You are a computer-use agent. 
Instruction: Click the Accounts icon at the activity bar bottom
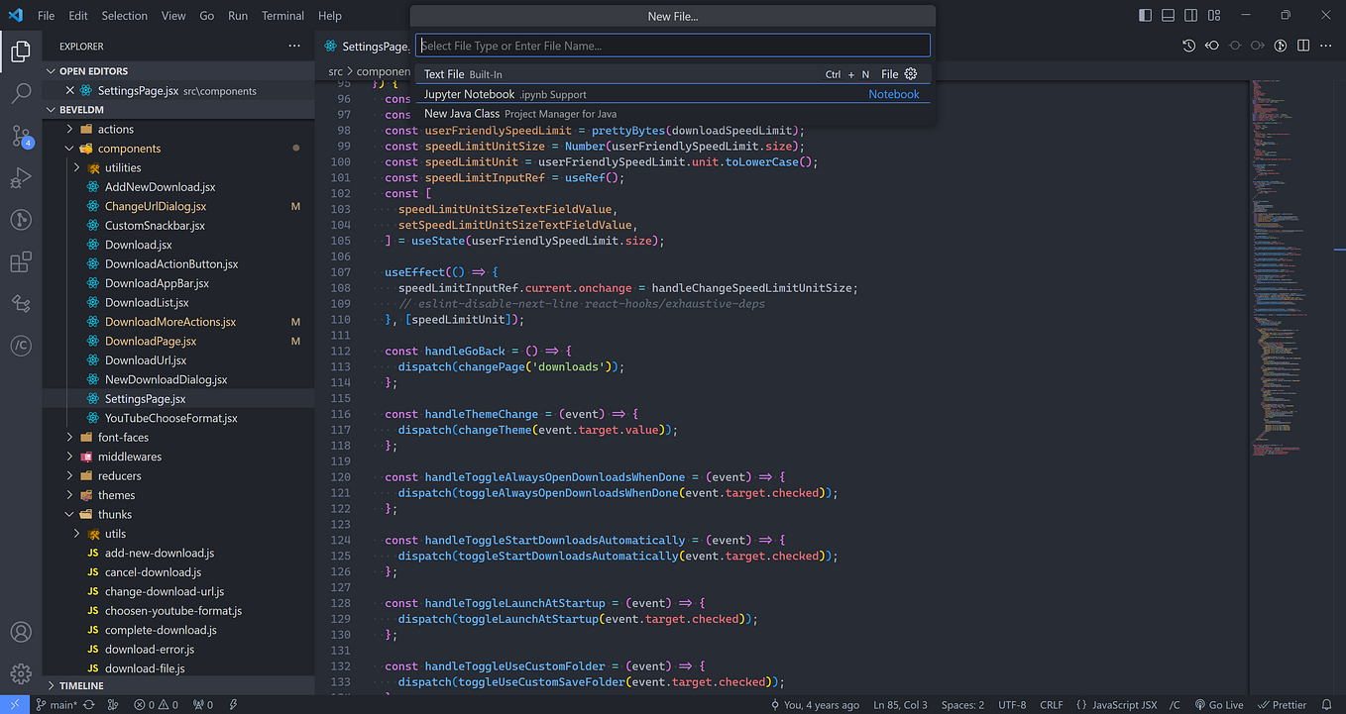click(x=21, y=632)
